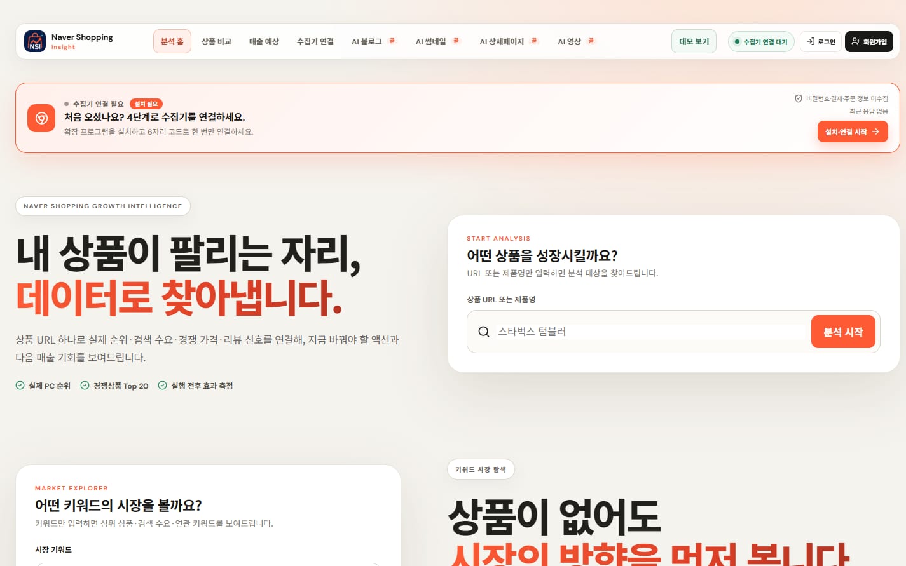Click the NAVER SHOPPING GROWTH INTELLIGENCE pill
The height and width of the screenshot is (566, 906).
(x=103, y=206)
